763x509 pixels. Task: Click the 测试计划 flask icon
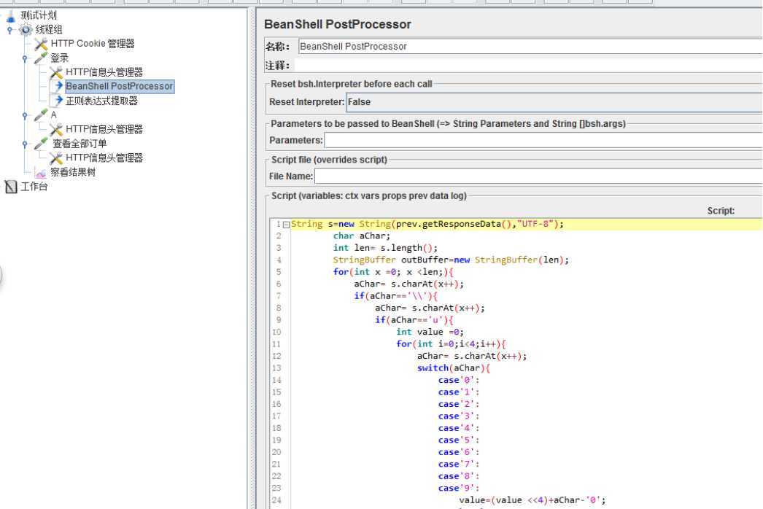pyautogui.click(x=11, y=16)
